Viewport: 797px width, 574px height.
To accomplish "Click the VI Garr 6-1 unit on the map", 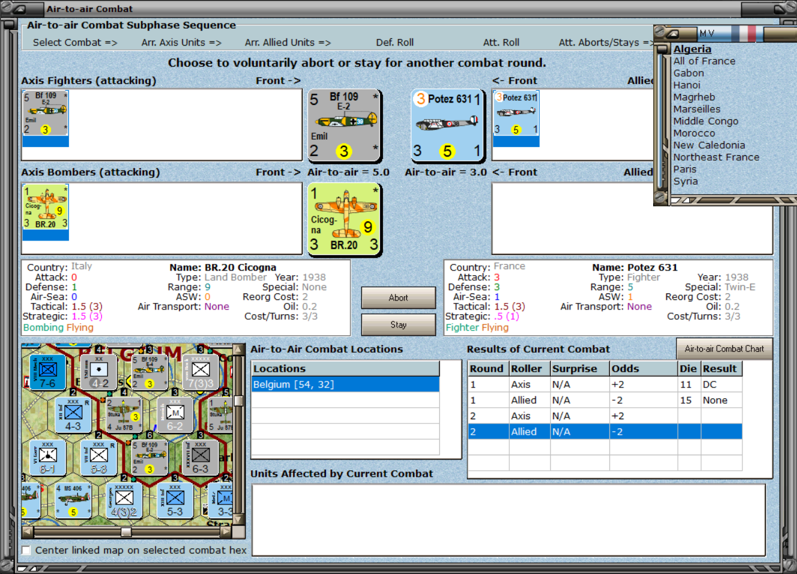I will click(x=47, y=458).
